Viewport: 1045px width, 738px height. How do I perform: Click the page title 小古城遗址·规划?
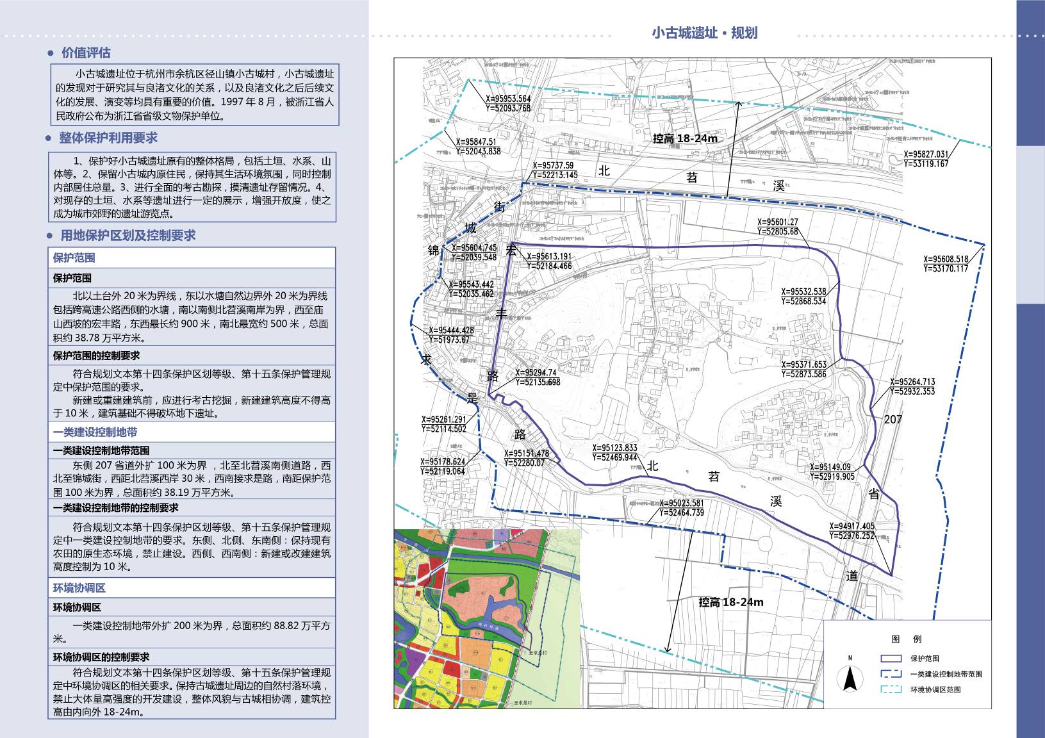pyautogui.click(x=704, y=33)
